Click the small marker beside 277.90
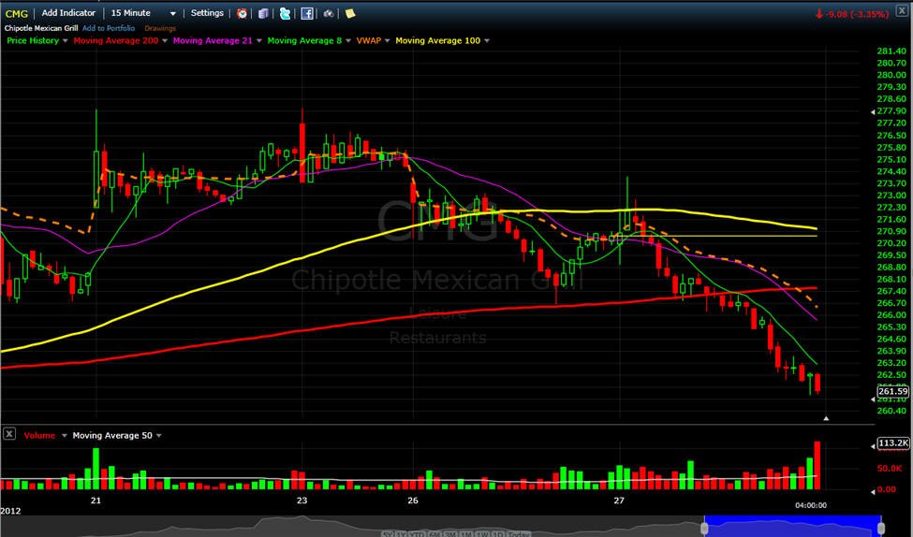Screen dimensions: 913x537 pyautogui.click(x=873, y=111)
